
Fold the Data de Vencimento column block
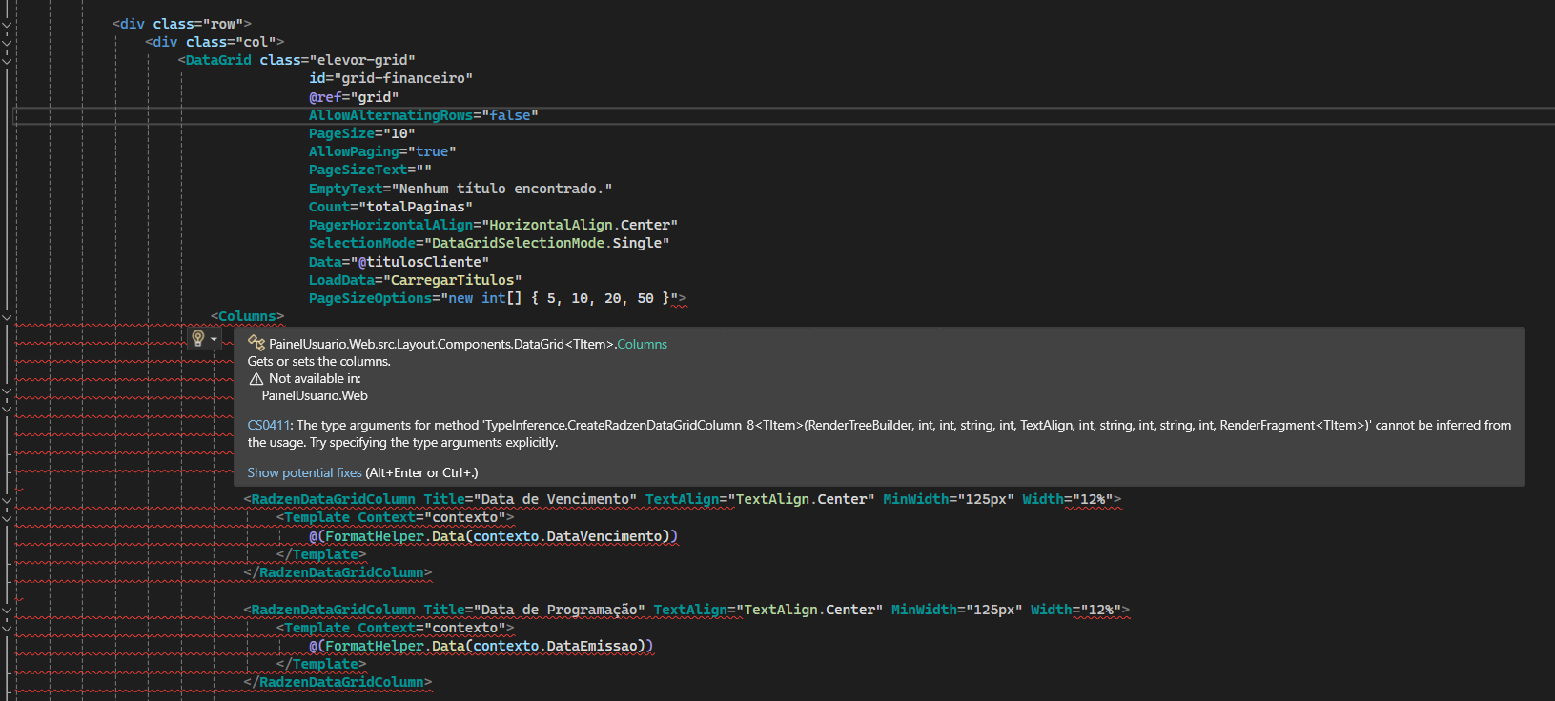7,500
